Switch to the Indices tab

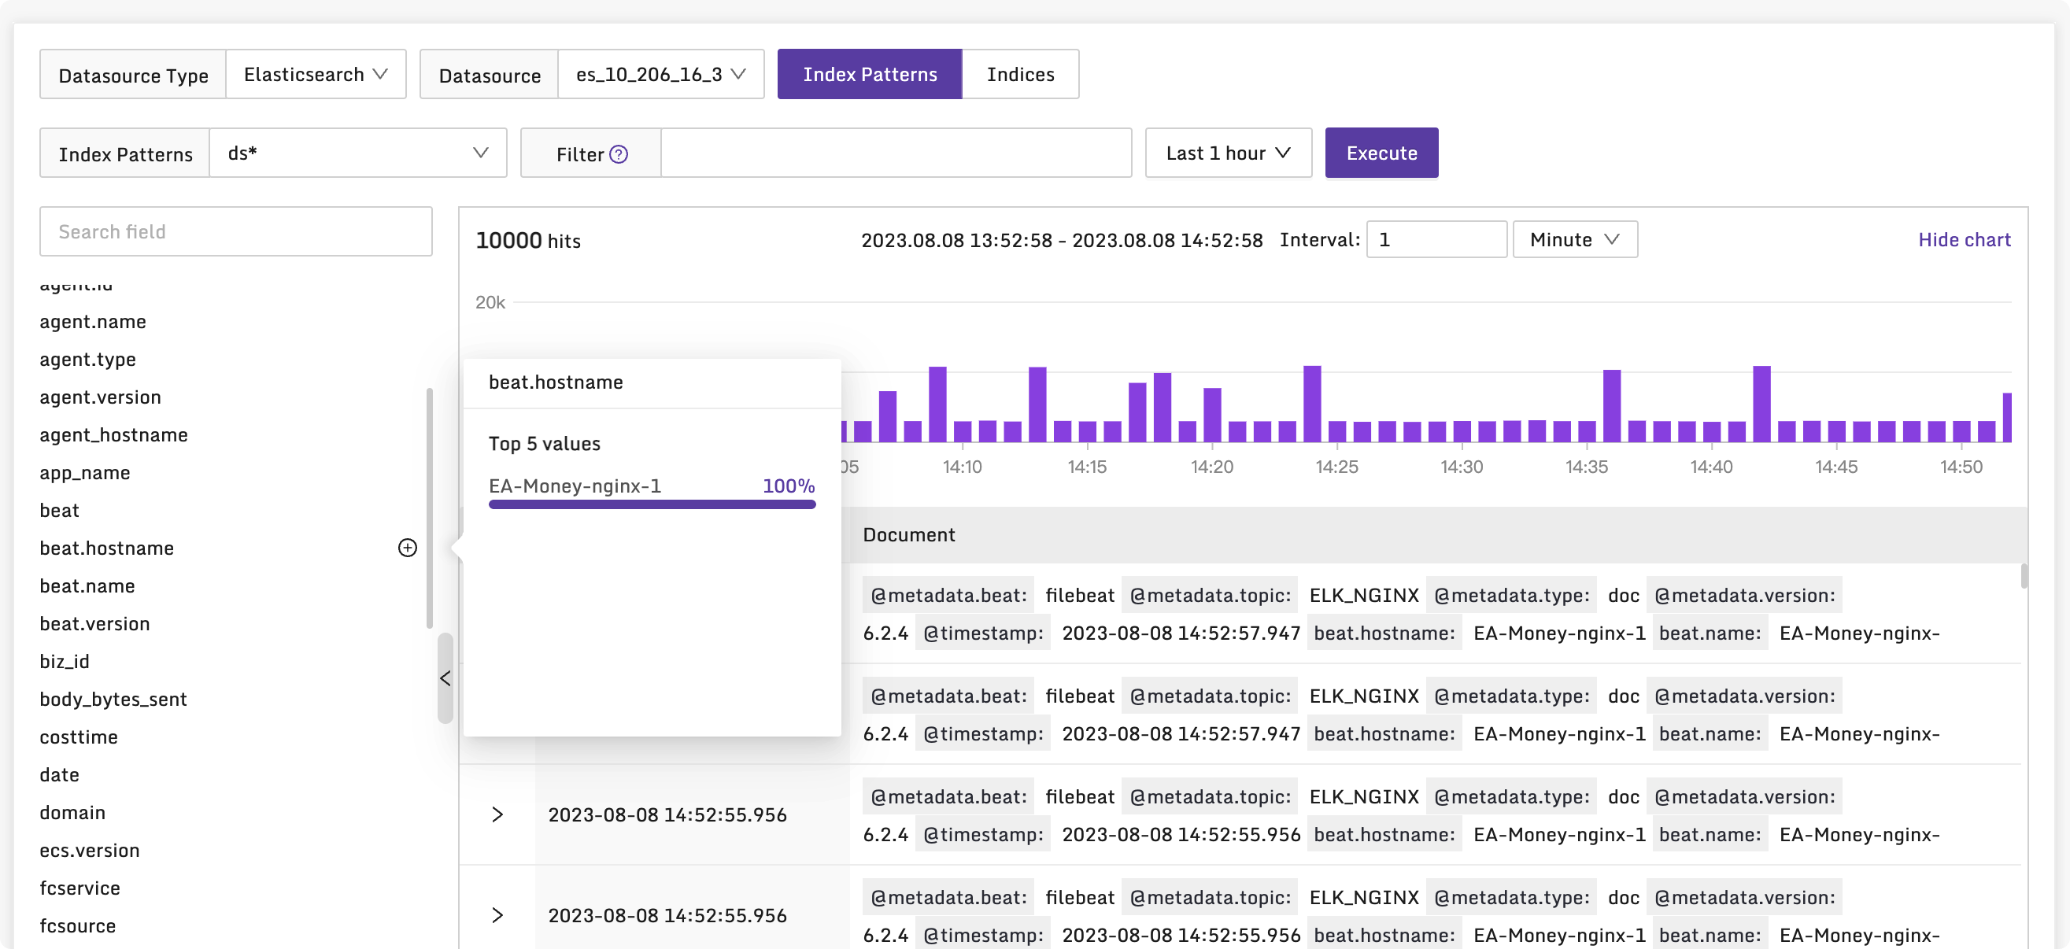[x=1020, y=74]
